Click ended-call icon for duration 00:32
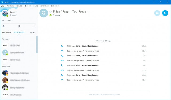Viewport: 171px width, 100px height. point(62,60)
